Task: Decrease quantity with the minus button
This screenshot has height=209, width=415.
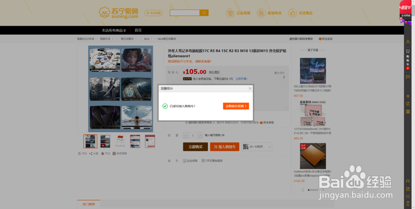Action: [186, 135]
